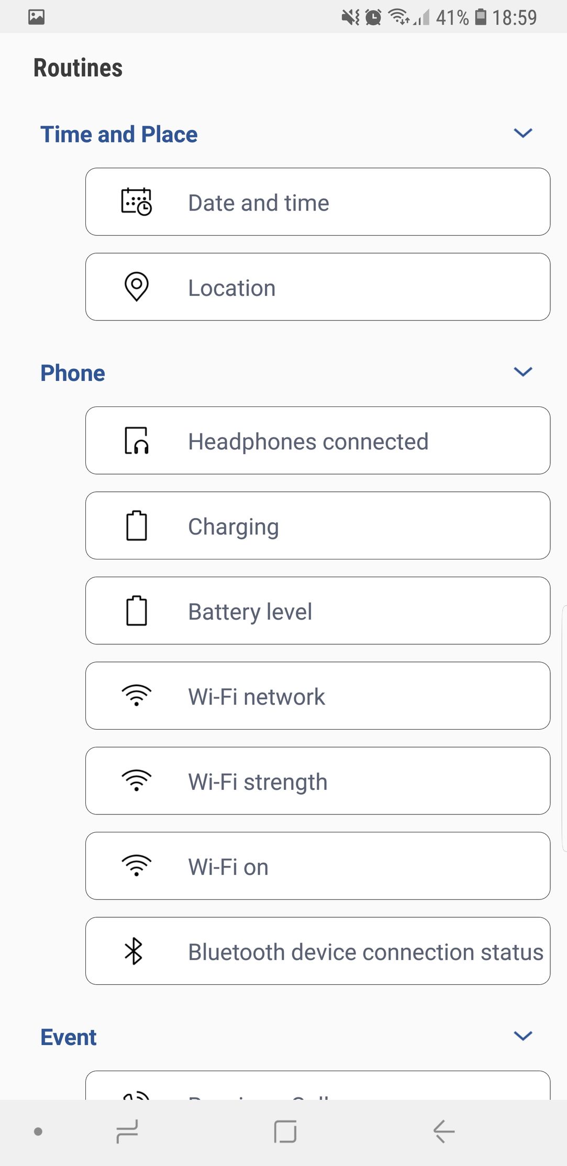The image size is (567, 1166).
Task: Collapse the Phone section chevron
Action: coord(522,372)
